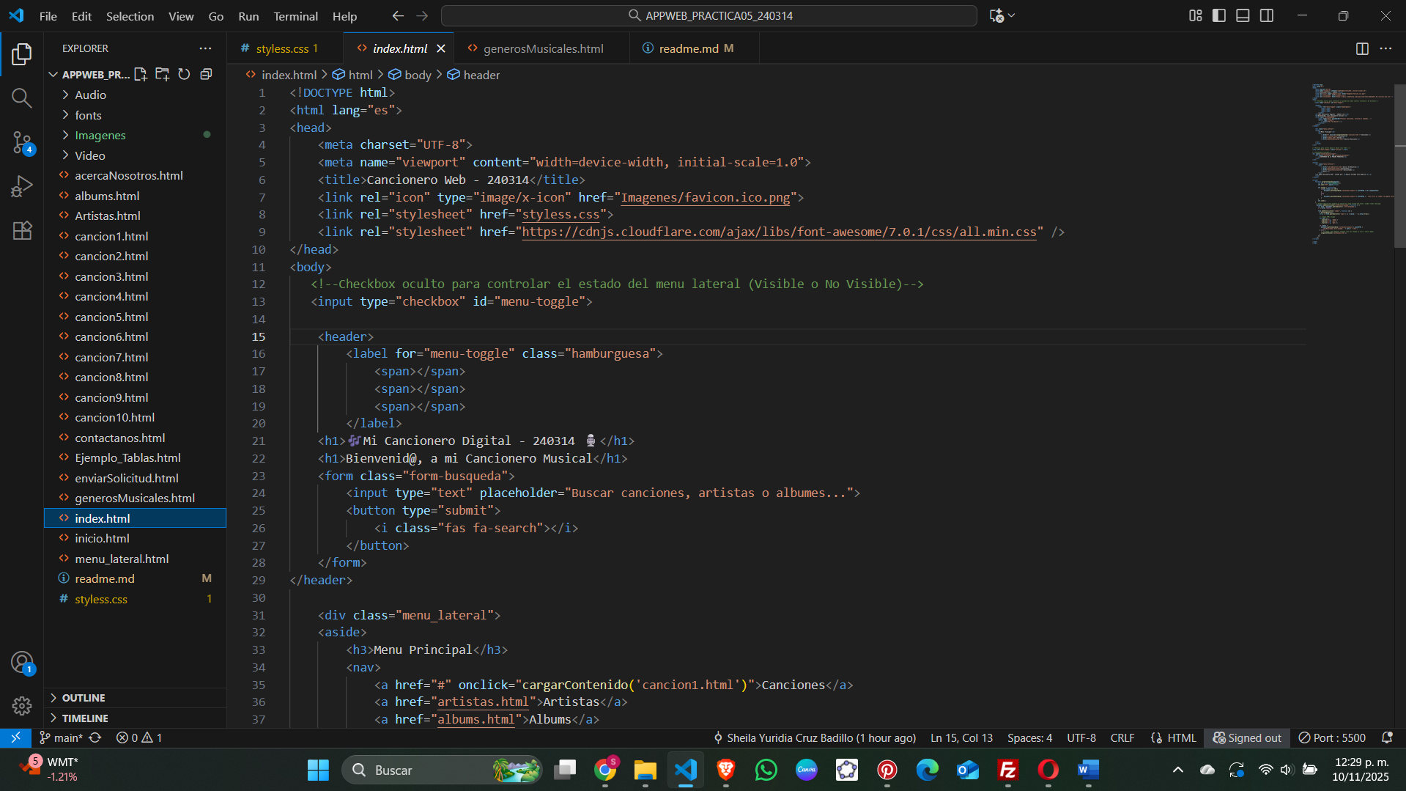The width and height of the screenshot is (1406, 791).
Task: Expand the Imagenes folder
Action: (100, 135)
